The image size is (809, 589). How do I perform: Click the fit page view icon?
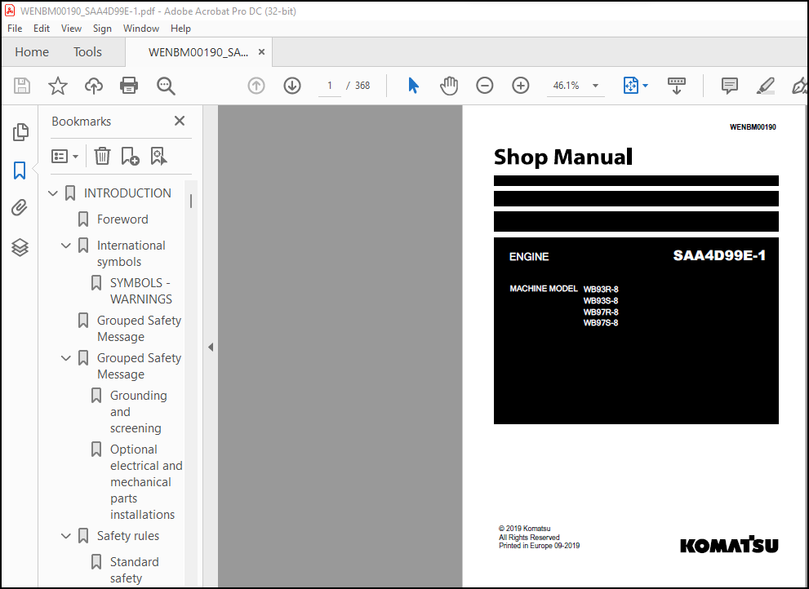coord(630,86)
